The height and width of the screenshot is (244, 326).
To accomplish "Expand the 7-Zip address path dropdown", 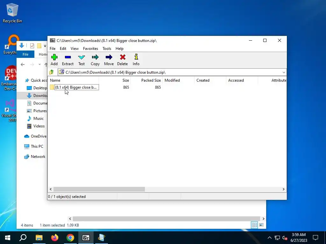I will click(x=284, y=72).
